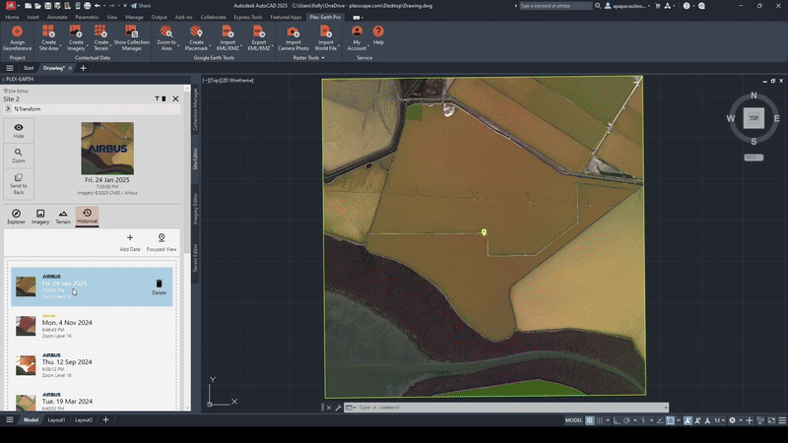The image size is (788, 443).
Task: Click the Customization hamburger on status bar
Action: point(782,420)
